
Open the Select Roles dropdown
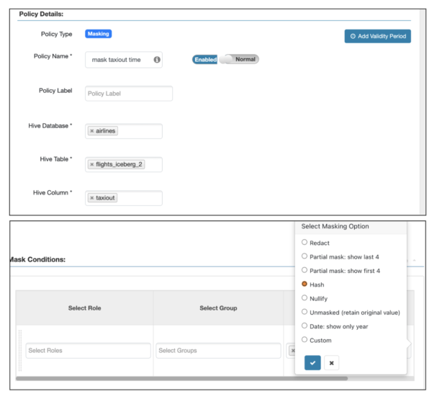[86, 351]
